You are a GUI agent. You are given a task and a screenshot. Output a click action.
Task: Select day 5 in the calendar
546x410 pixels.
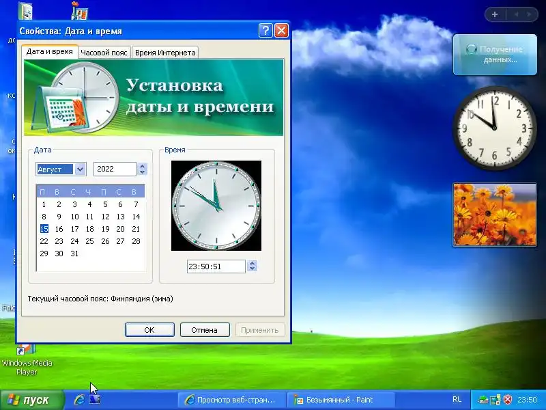pos(105,204)
